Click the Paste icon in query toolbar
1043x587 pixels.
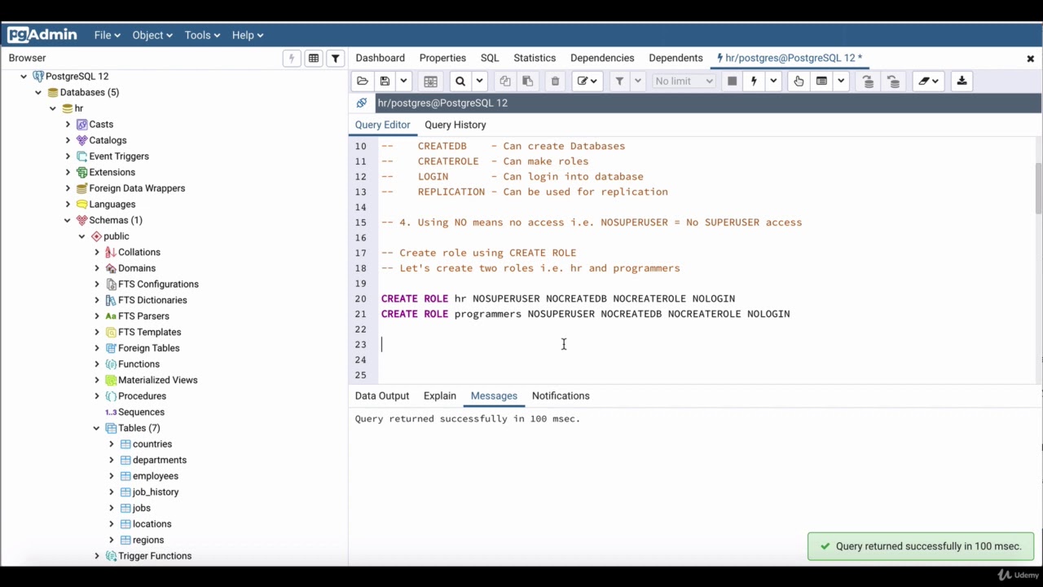point(527,81)
